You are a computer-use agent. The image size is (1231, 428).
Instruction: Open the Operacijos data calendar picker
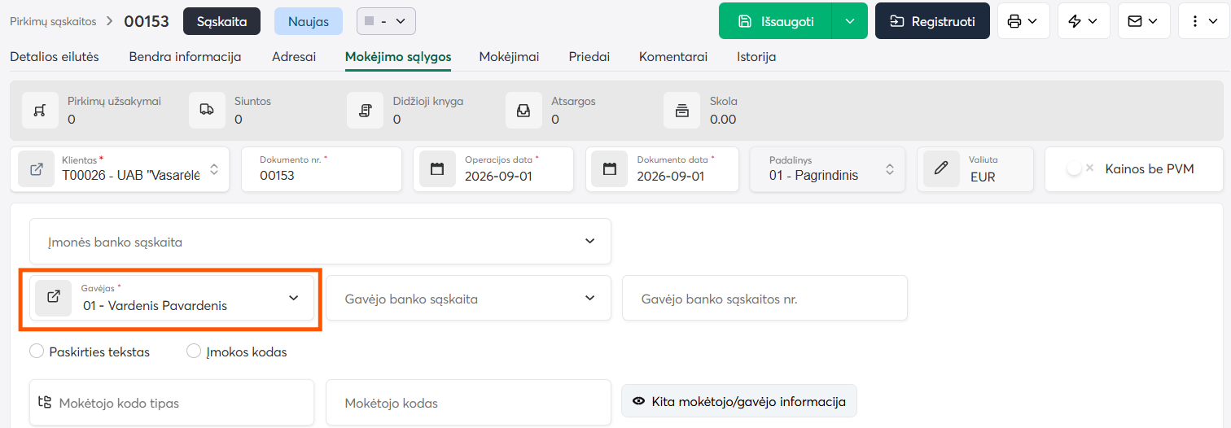tap(437, 169)
